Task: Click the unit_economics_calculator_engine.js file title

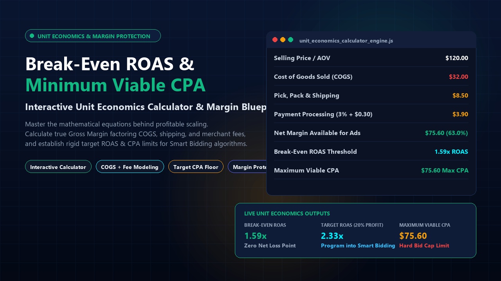Action: (x=346, y=41)
